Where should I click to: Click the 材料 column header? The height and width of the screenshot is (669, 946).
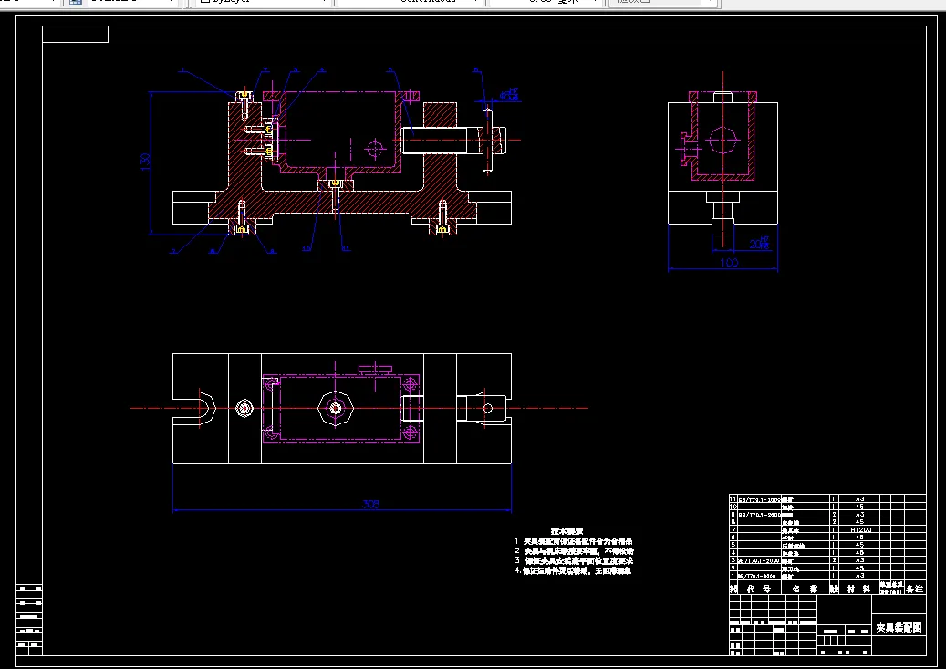click(x=858, y=589)
